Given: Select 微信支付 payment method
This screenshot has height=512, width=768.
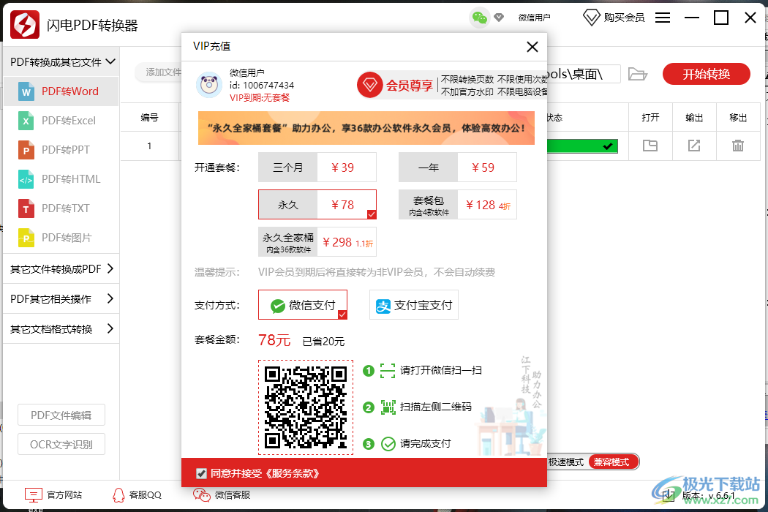Looking at the screenshot, I should (x=303, y=305).
